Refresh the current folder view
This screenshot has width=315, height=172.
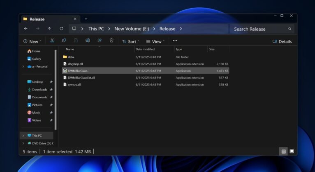pyautogui.click(x=61, y=29)
